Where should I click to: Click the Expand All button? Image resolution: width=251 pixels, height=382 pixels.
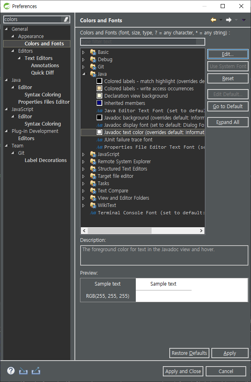pyautogui.click(x=228, y=122)
